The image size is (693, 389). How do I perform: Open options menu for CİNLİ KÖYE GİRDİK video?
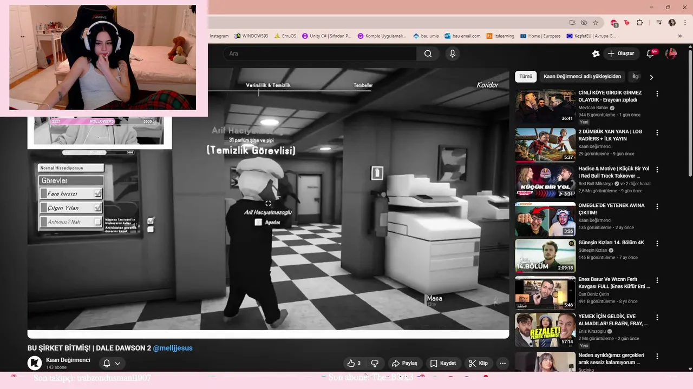click(657, 93)
